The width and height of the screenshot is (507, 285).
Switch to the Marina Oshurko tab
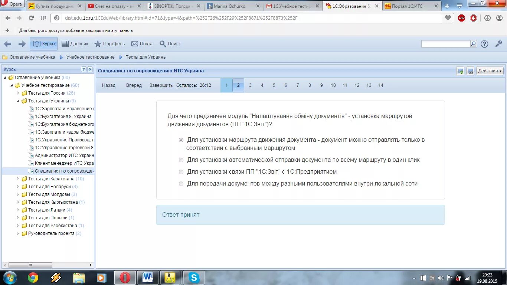[x=233, y=6]
